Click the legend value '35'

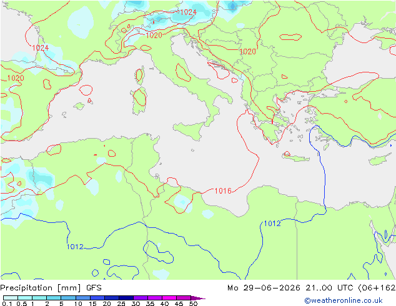(150, 304)
